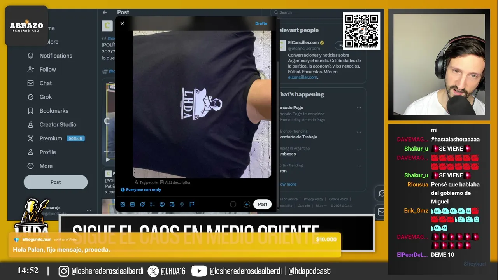
Task: Click the Creator Studio icon
Action: (30, 124)
